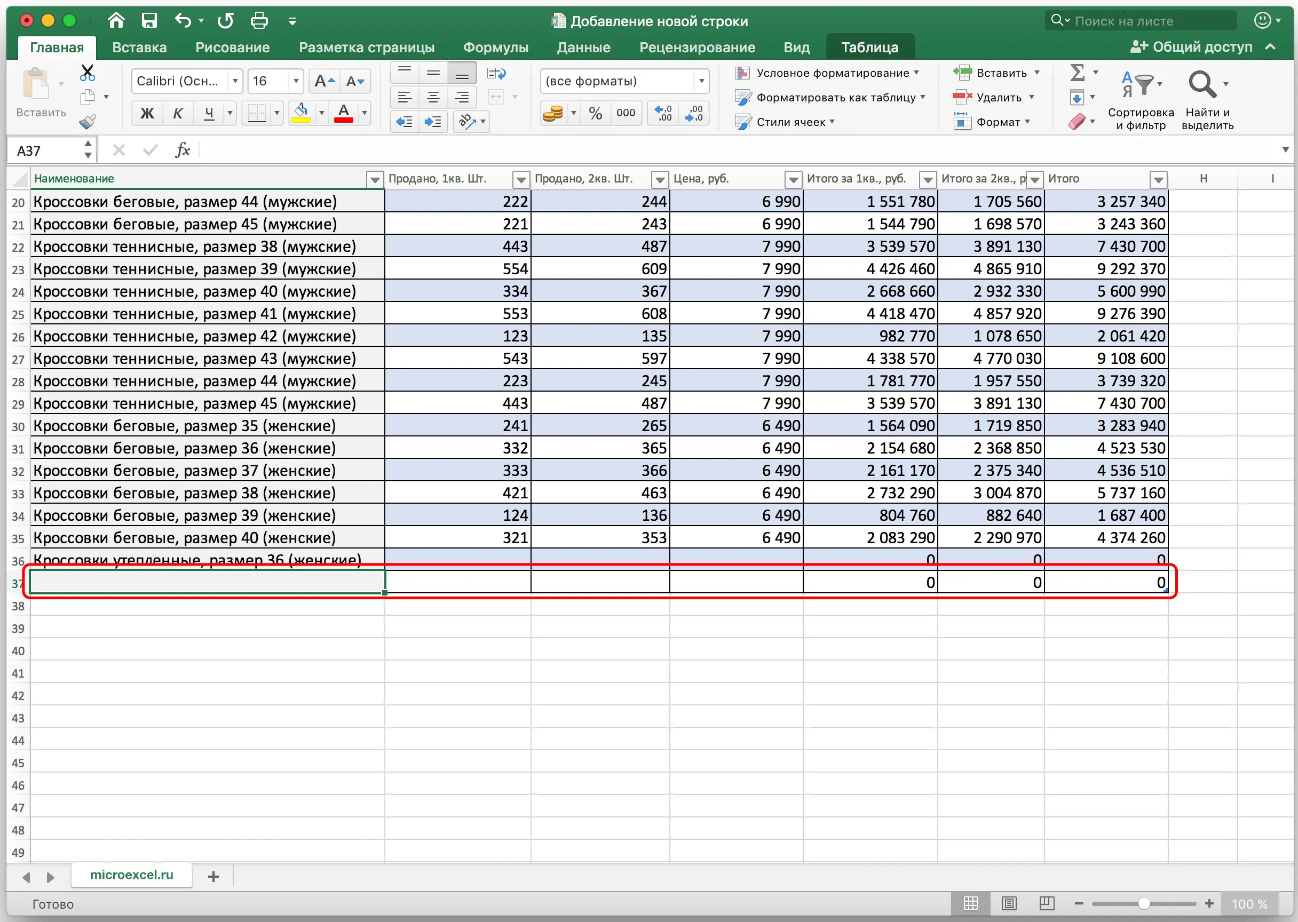Open Стили ячеек
Image resolution: width=1298 pixels, height=922 pixels.
point(784,122)
